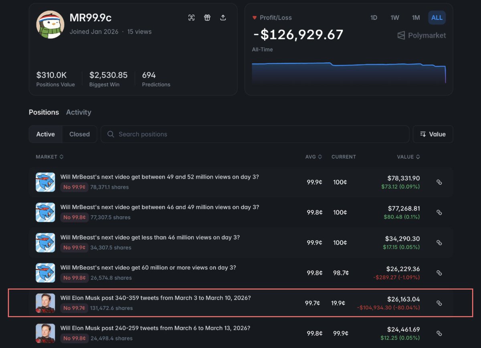Select the ALL profit/loss timeframe

pyautogui.click(x=437, y=18)
